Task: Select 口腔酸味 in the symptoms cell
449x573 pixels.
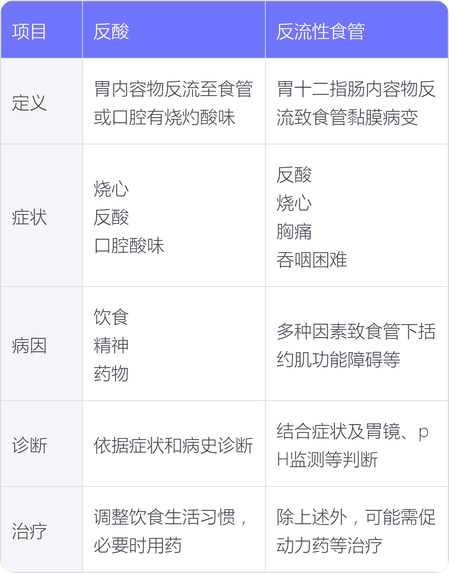Action: (129, 246)
